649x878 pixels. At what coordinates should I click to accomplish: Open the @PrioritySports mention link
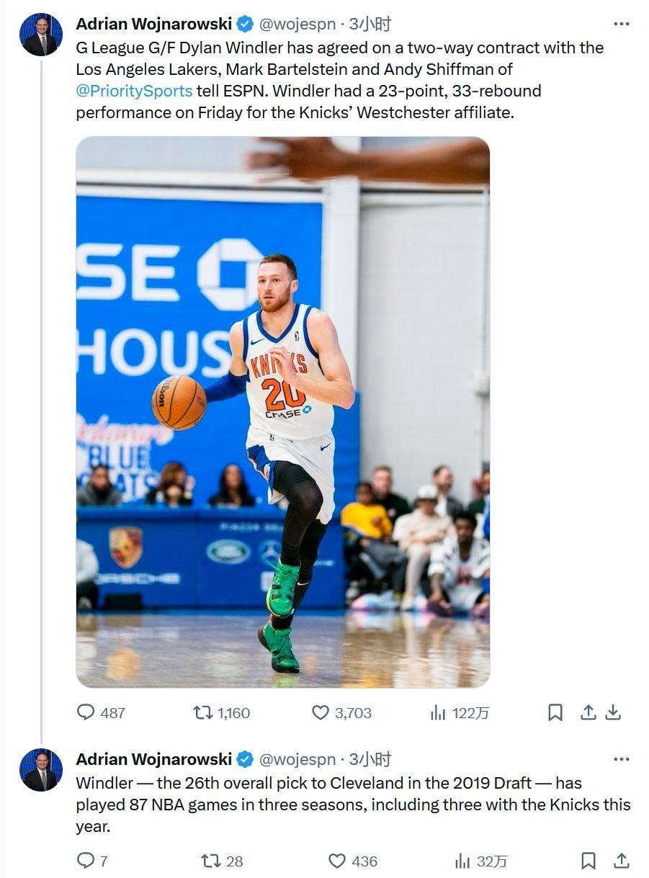134,91
